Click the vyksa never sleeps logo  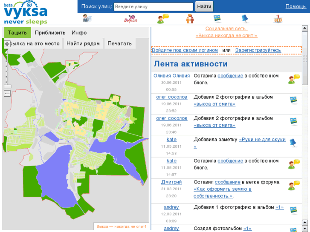(26, 13)
